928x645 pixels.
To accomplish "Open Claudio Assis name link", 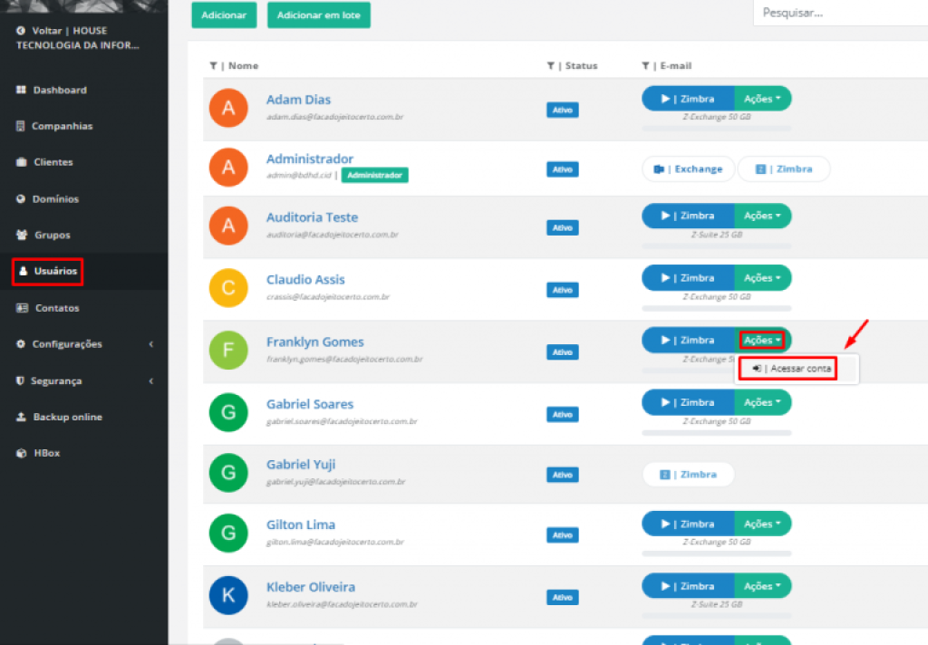I will [x=305, y=279].
